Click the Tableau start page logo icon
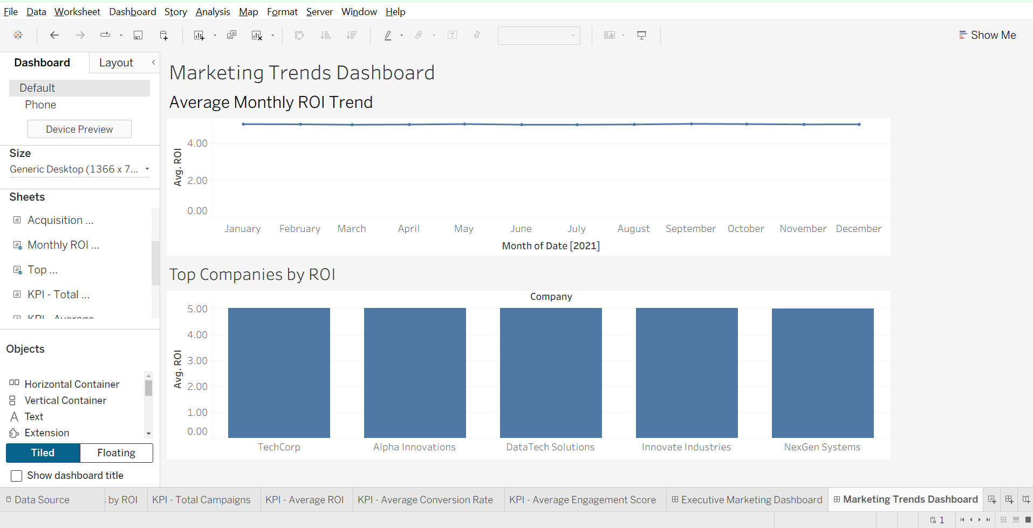 (18, 35)
